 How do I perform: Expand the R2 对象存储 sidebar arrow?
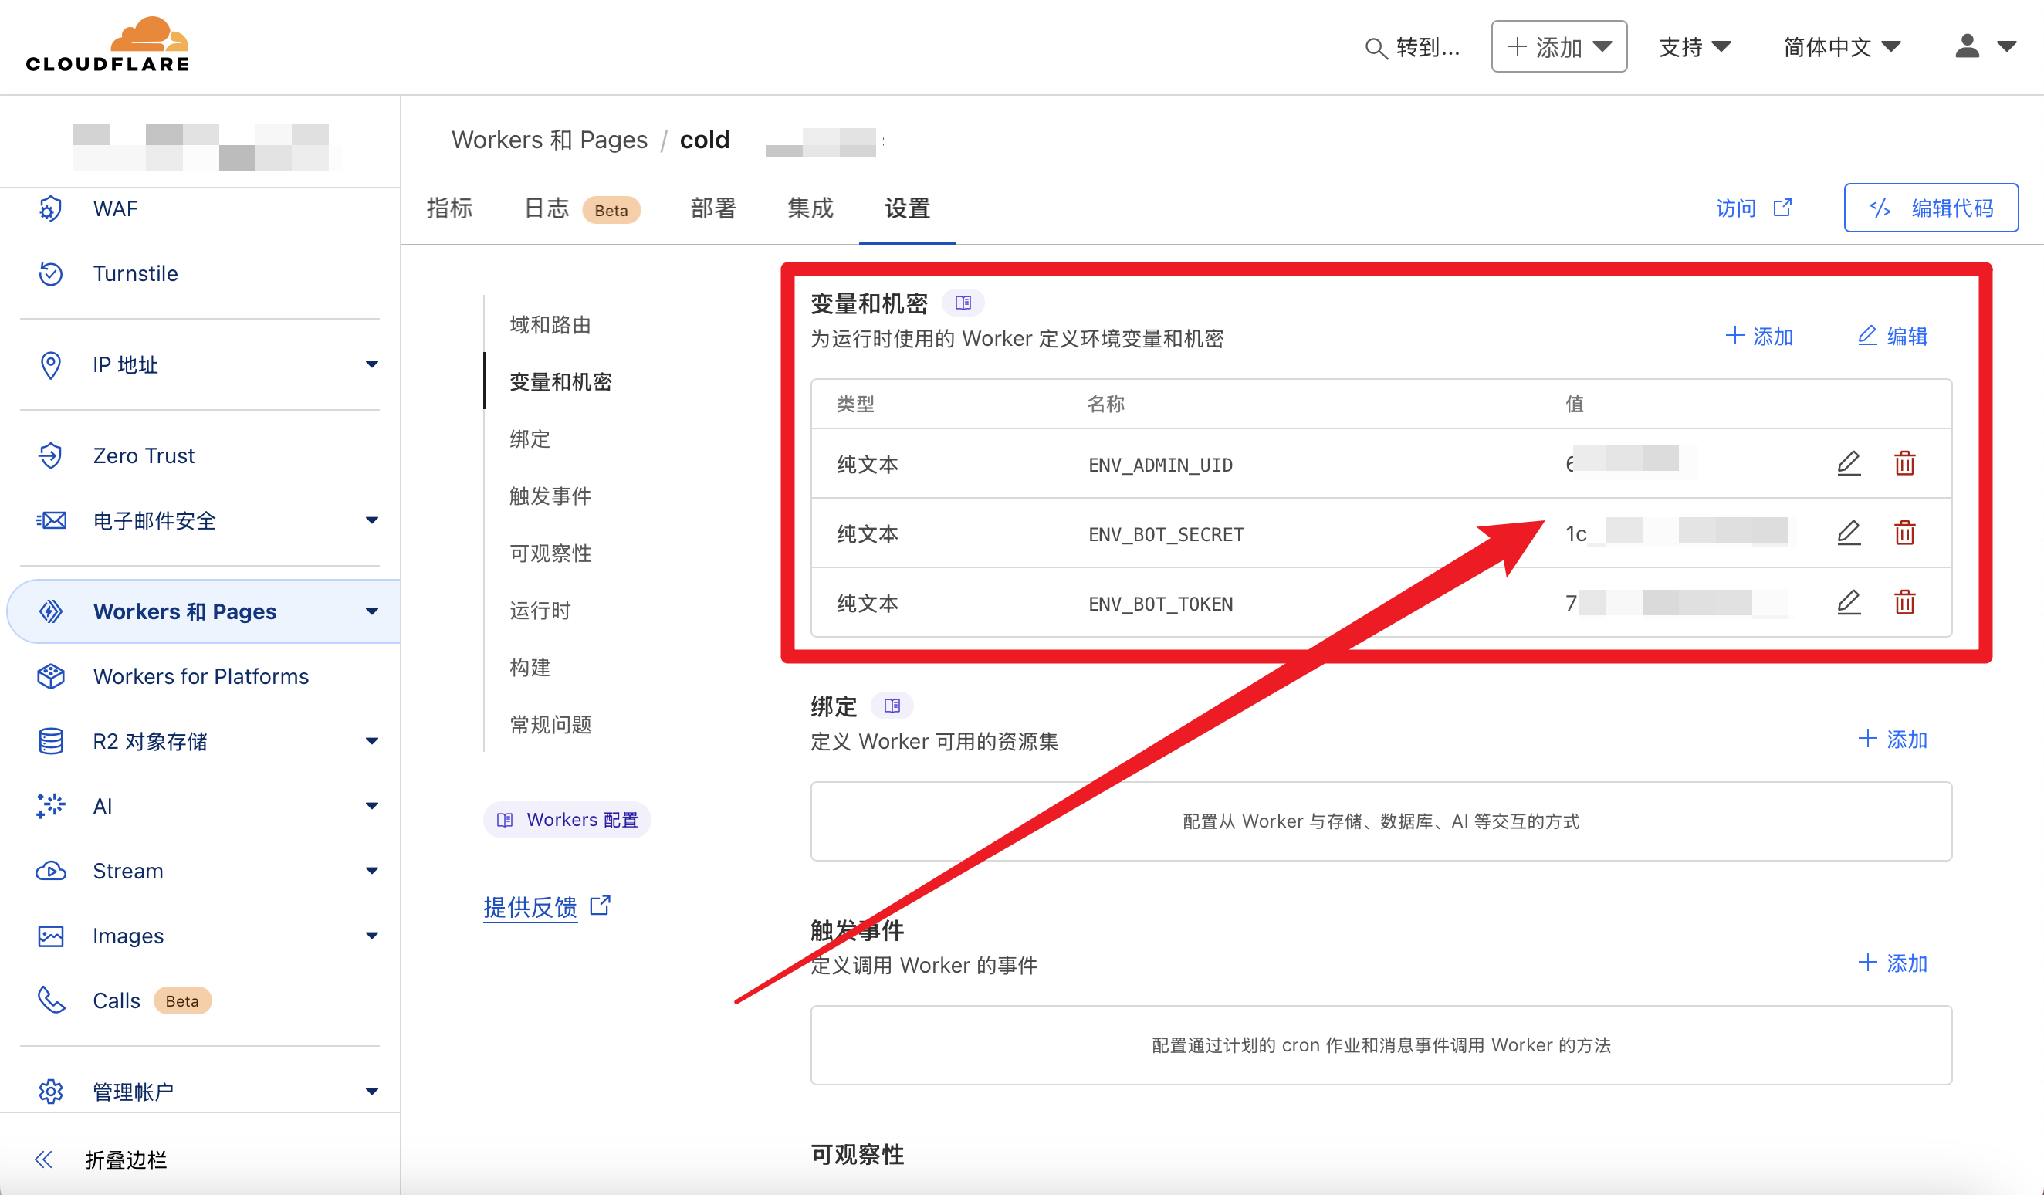[371, 740]
